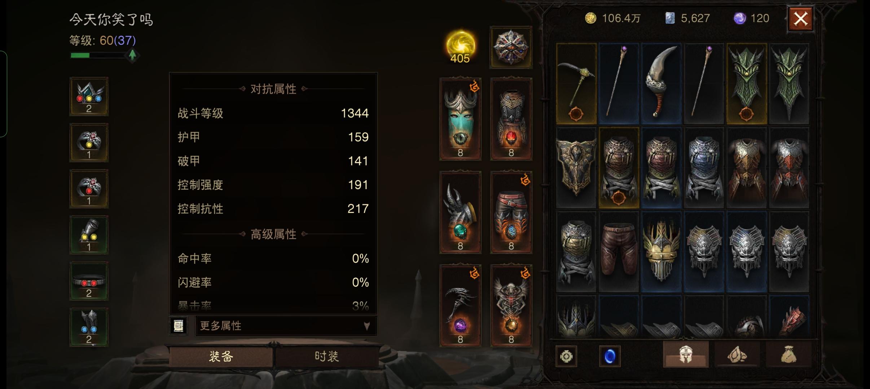Click the experience progress bar

98,55
